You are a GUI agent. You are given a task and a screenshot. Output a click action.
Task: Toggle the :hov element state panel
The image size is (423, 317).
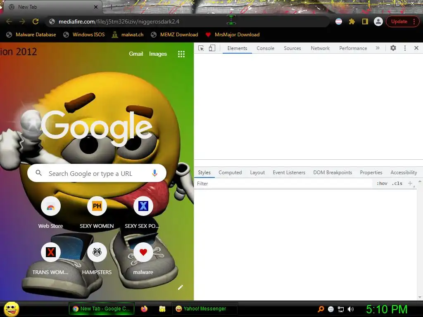point(382,183)
